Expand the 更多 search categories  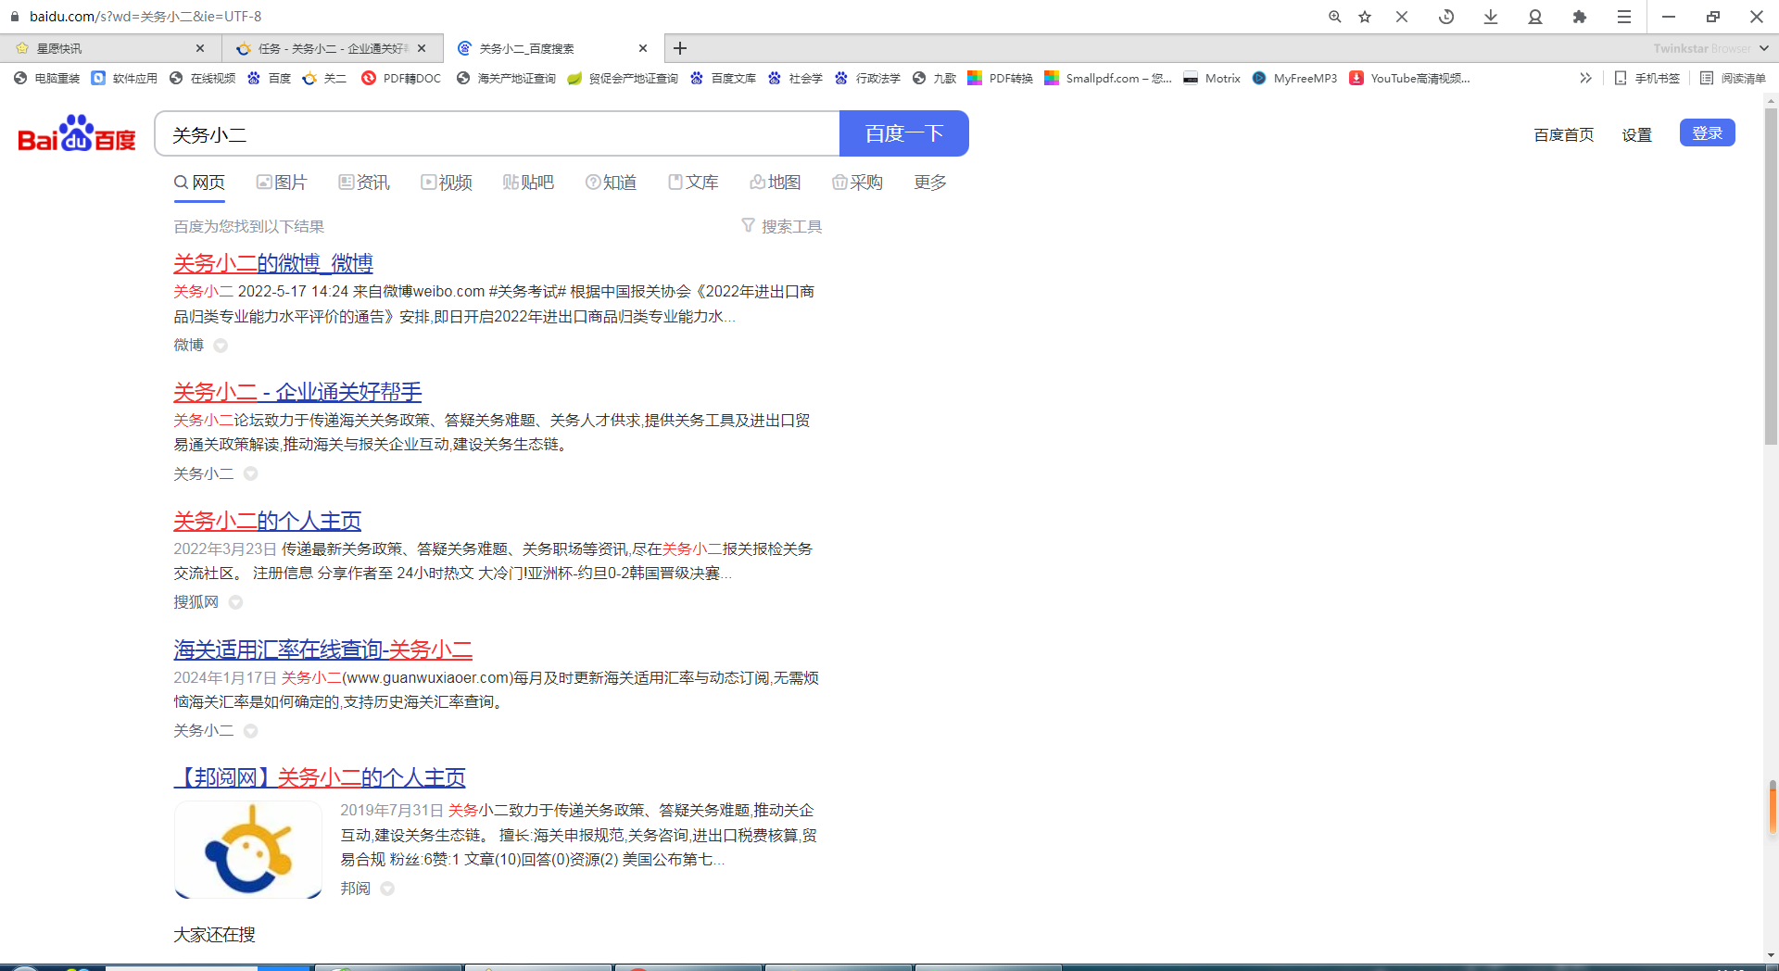click(930, 183)
